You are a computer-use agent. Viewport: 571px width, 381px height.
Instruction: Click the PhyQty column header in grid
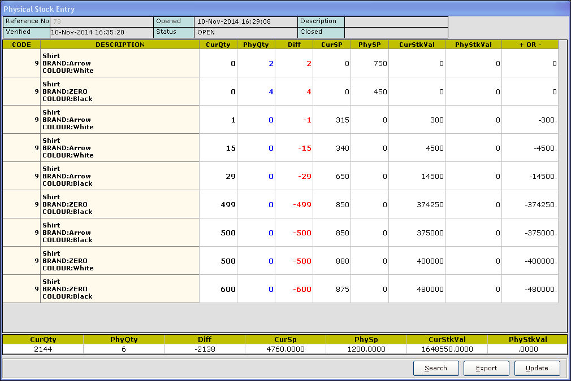click(256, 45)
